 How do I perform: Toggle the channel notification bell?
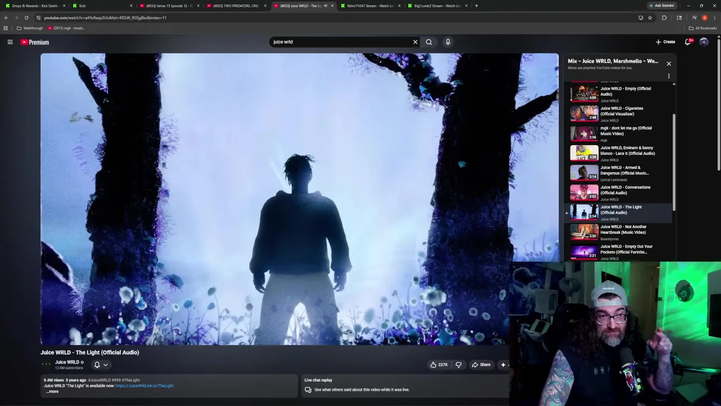coord(97,365)
